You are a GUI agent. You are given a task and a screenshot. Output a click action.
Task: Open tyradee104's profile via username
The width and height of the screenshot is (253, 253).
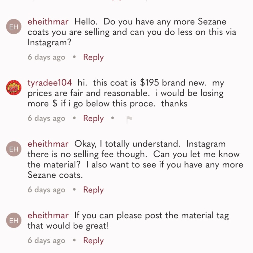tap(50, 83)
